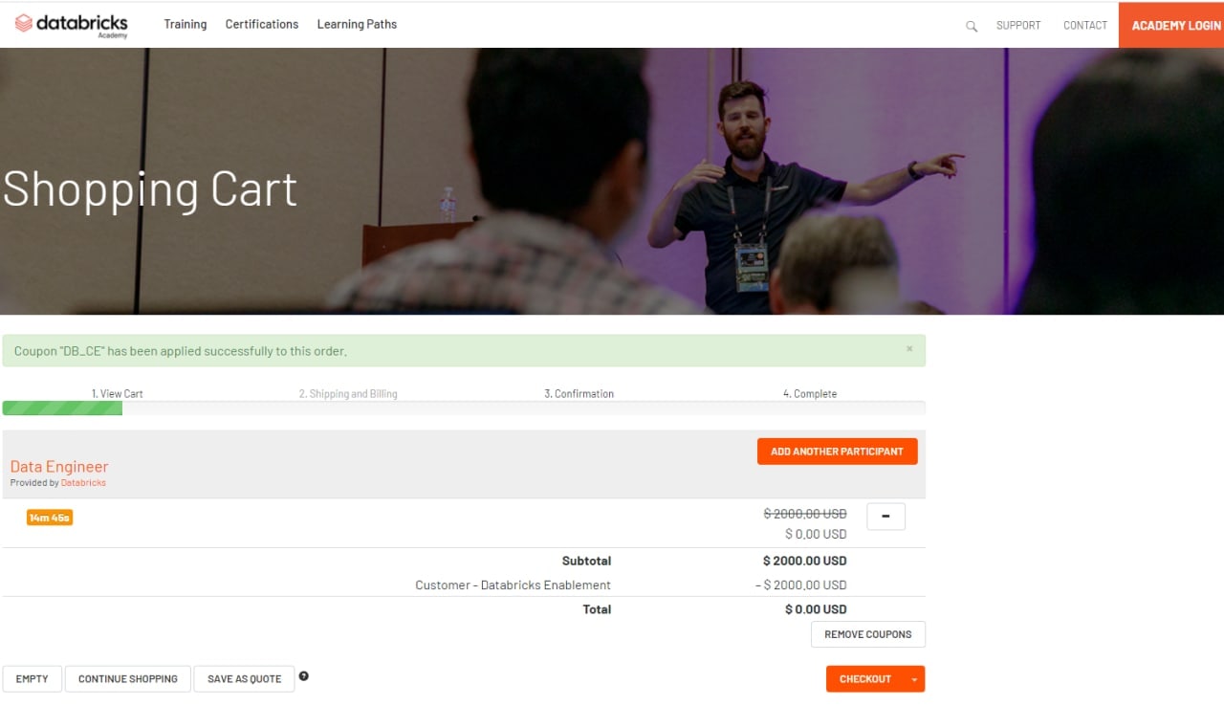Click the green checkout progress bar
This screenshot has width=1224, height=706.
coord(62,408)
